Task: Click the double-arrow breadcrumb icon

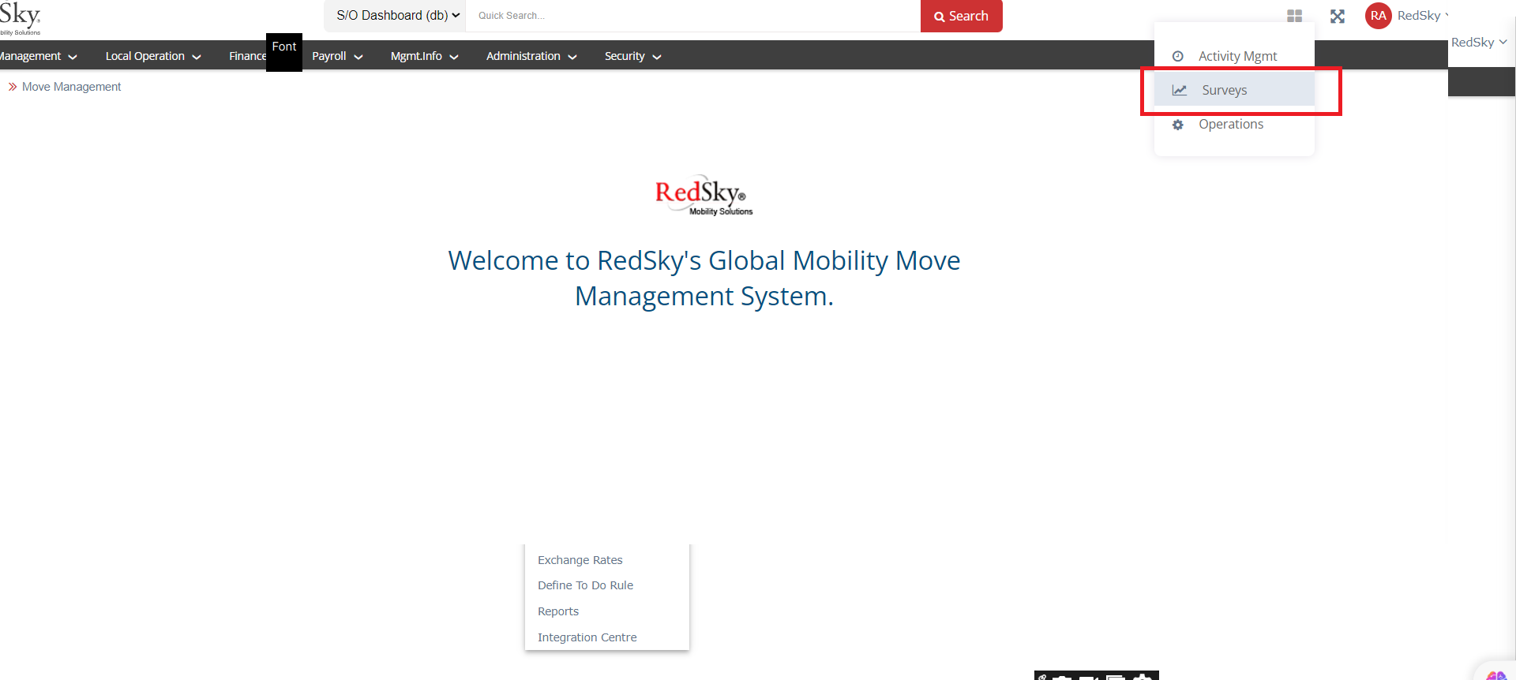Action: pyautogui.click(x=13, y=87)
